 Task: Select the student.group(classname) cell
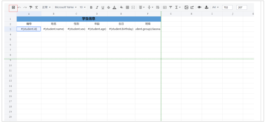[148, 29]
